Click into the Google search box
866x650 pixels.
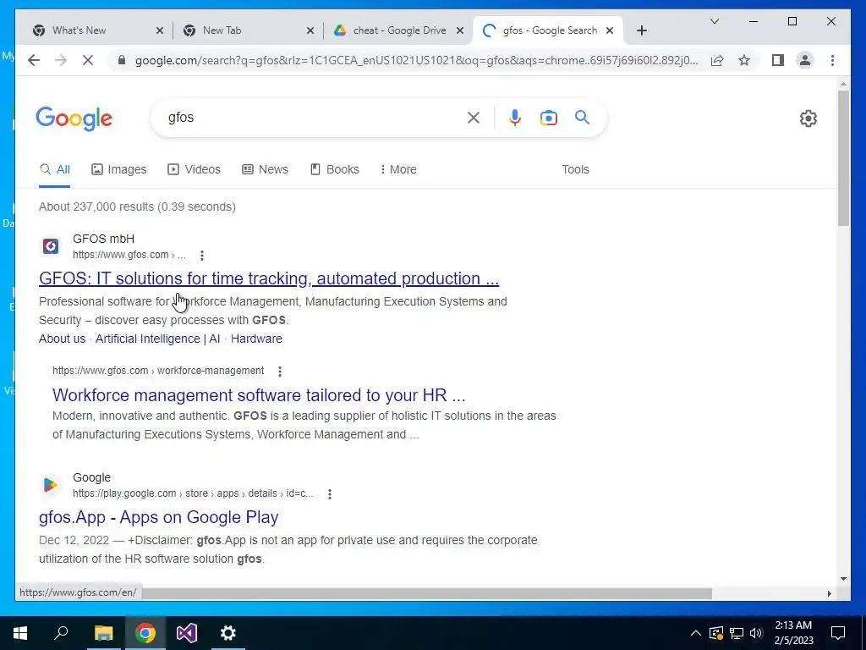(x=315, y=117)
